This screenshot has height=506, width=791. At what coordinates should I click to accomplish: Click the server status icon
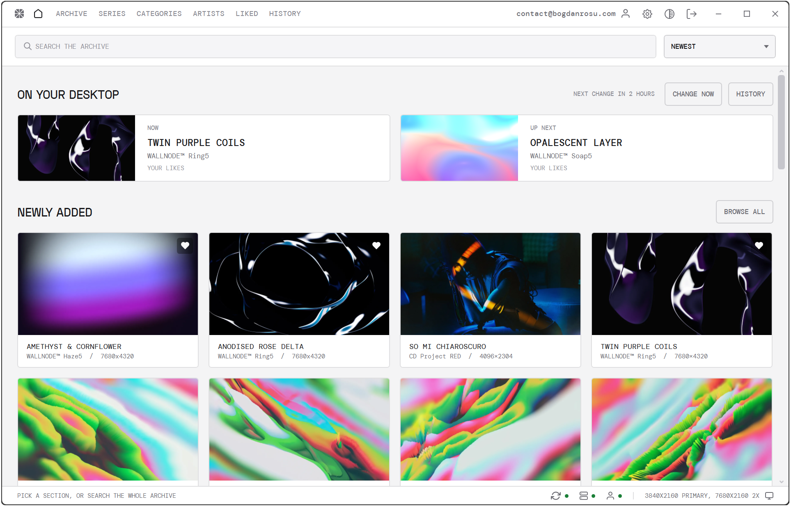pos(584,496)
